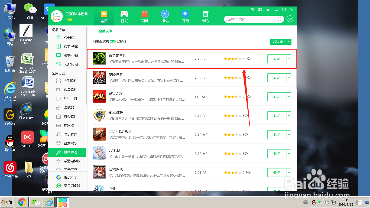Screen dimensions: 370x208
Task: Open the 商城 shopping bag tab
Action: (145, 14)
